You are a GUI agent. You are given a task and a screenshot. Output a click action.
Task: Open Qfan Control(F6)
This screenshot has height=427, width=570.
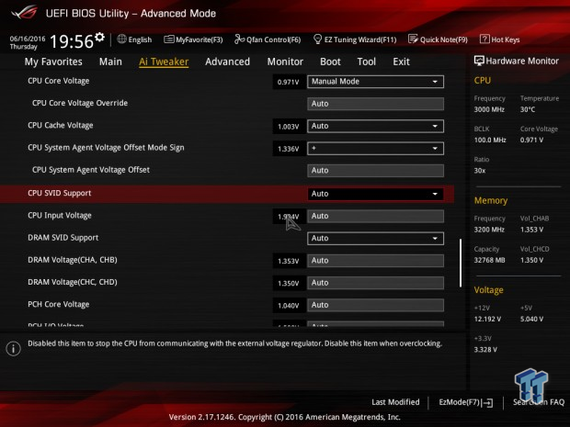pyautogui.click(x=268, y=39)
